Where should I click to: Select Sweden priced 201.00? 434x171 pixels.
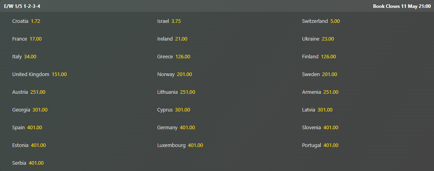pos(319,74)
